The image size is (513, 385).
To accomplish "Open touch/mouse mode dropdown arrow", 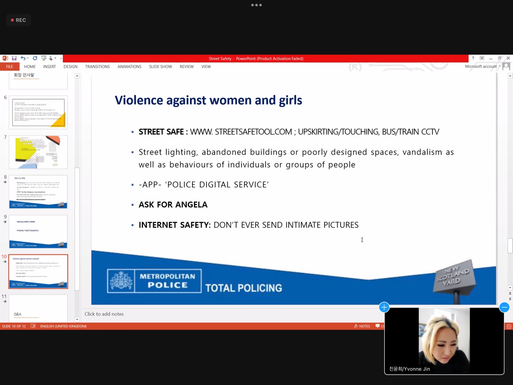I will click(56, 58).
